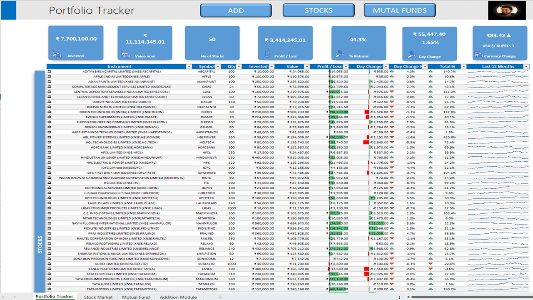Open the Value column filter dropdown

[x=307, y=67]
